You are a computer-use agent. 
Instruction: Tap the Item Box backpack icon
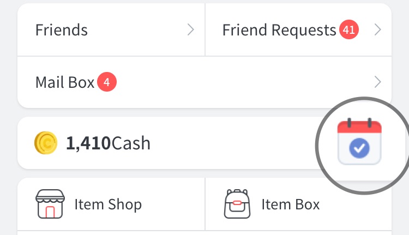(237, 204)
